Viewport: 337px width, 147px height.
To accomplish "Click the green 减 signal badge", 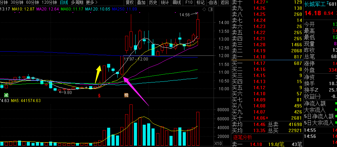I will tap(6, 95).
